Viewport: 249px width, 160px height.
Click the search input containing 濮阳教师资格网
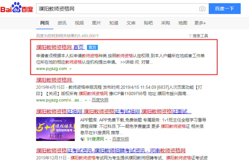coord(117,9)
